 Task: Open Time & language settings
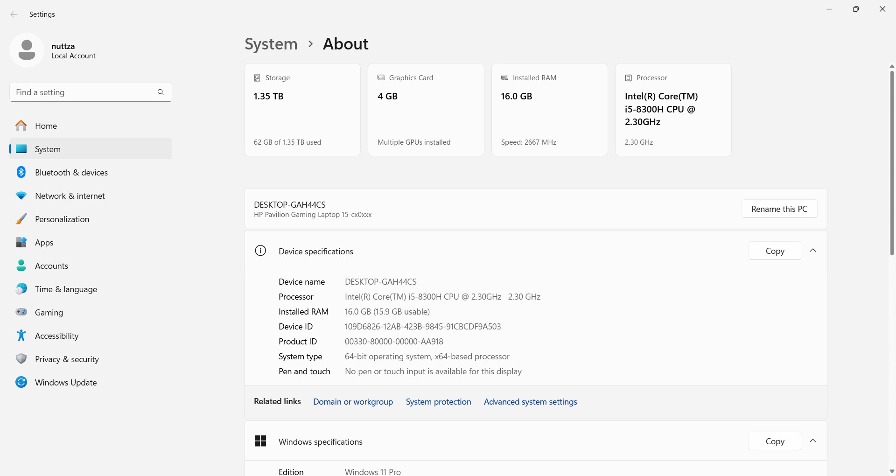[x=91, y=289]
